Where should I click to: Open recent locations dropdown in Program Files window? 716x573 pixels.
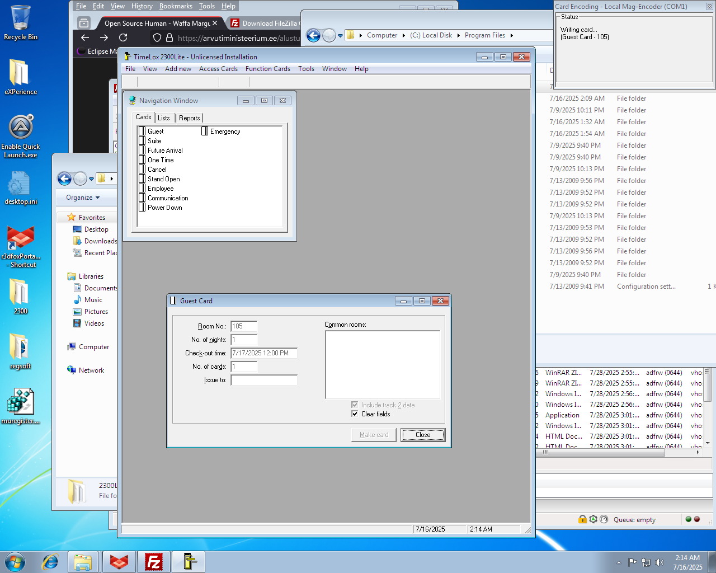coord(340,36)
